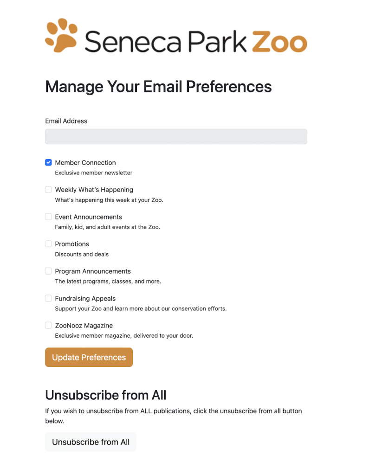
Task: Check the Promotions checkbox
Action: click(49, 244)
